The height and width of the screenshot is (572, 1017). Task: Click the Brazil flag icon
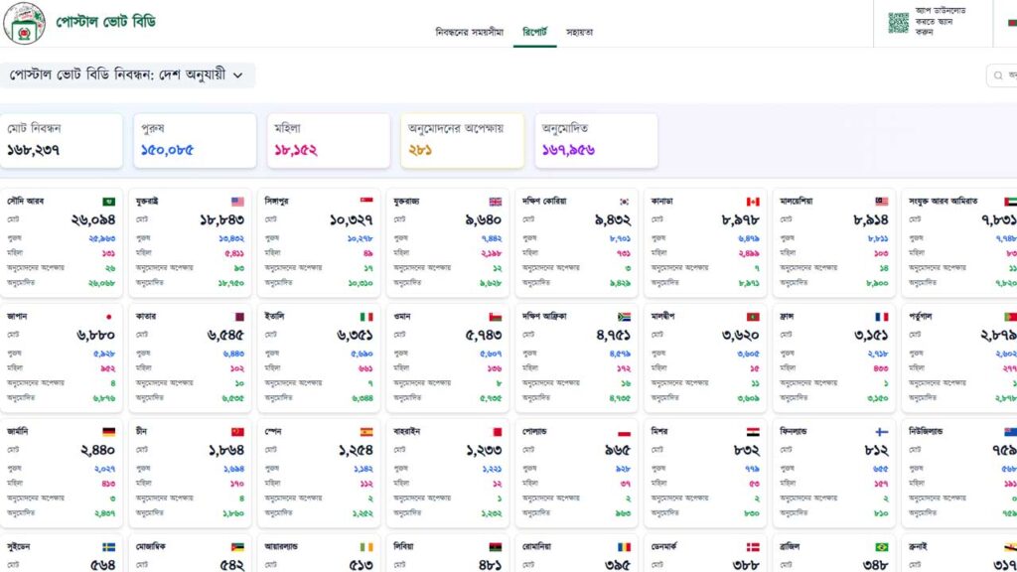881,547
